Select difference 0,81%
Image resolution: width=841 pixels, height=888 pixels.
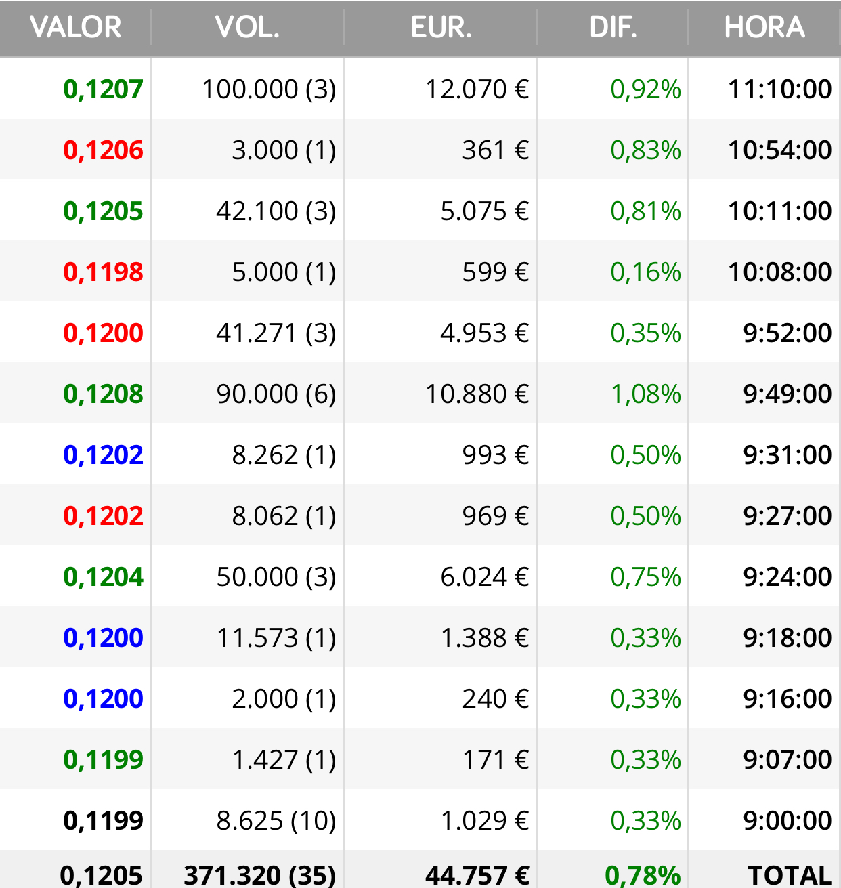[645, 211]
